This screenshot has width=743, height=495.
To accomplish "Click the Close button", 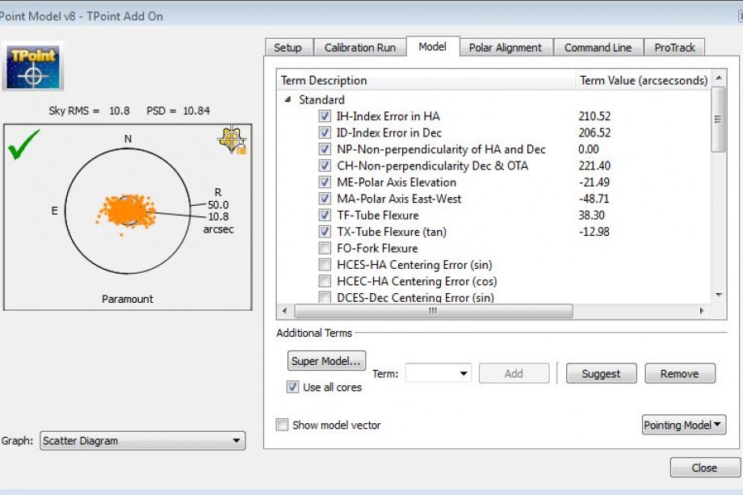I will point(704,468).
